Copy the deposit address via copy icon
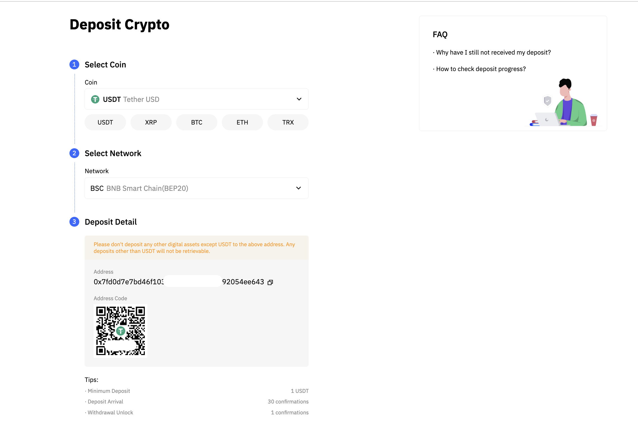 (270, 282)
